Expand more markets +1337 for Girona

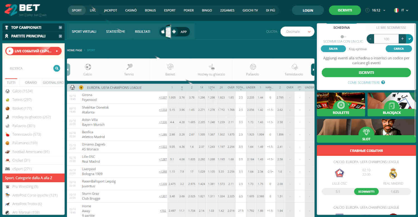click(163, 97)
